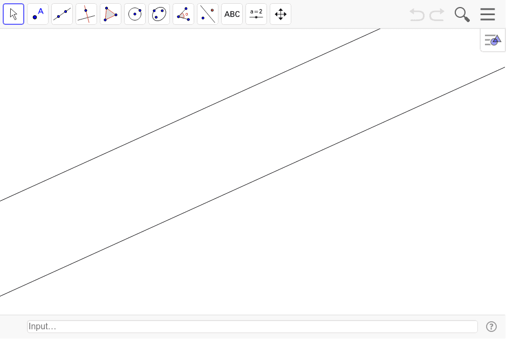
Task: Select Reflect about Line tool
Action: coord(208,14)
